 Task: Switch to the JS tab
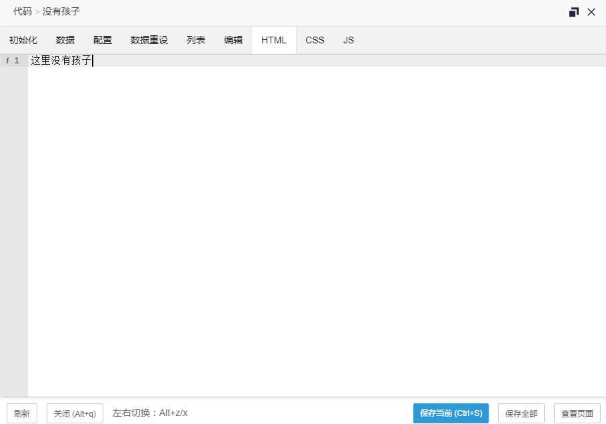[x=349, y=40]
